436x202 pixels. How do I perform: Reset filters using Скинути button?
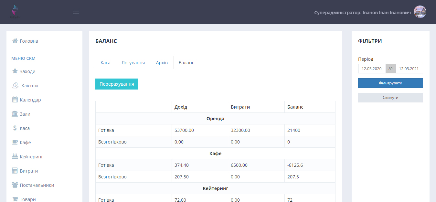390,98
